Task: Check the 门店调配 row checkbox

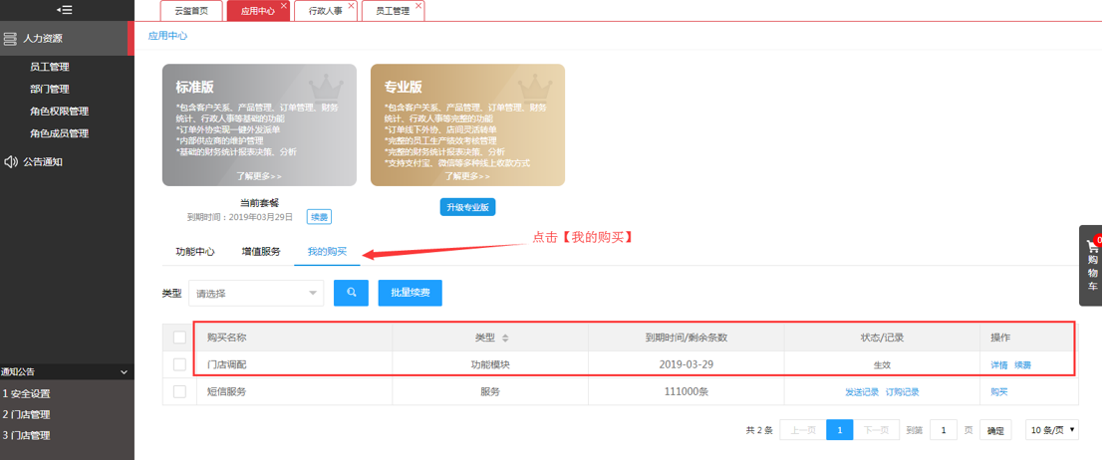Action: coord(179,364)
